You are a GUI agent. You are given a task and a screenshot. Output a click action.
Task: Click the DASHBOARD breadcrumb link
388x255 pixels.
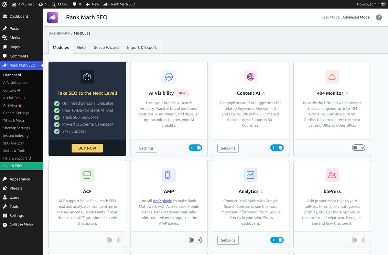point(59,34)
